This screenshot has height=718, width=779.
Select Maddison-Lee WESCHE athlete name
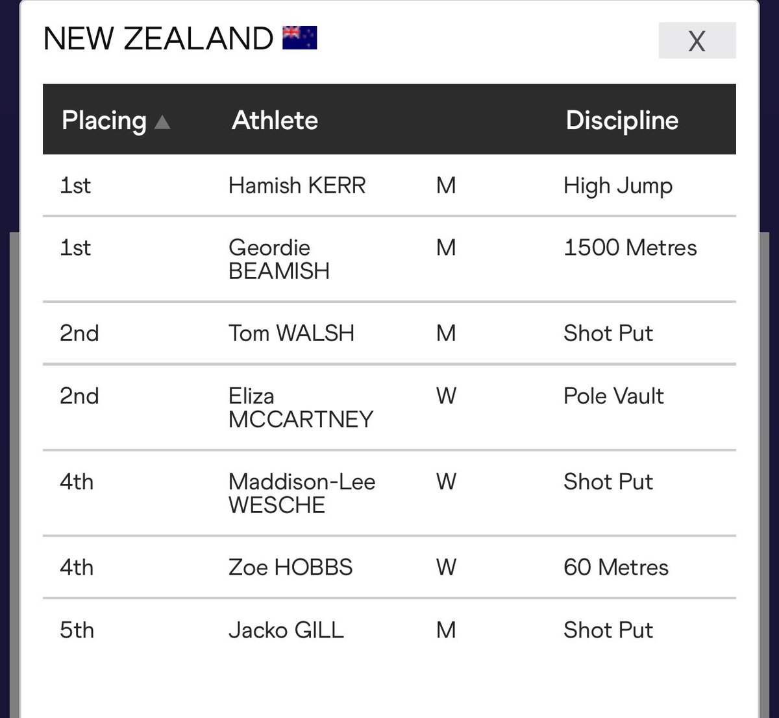tap(302, 493)
